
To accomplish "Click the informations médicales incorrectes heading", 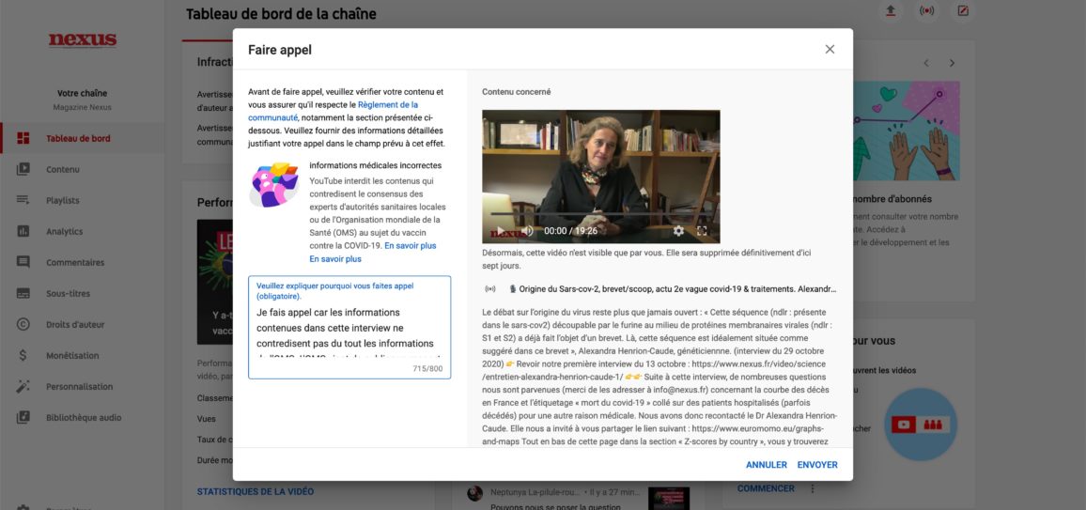I will (x=376, y=165).
